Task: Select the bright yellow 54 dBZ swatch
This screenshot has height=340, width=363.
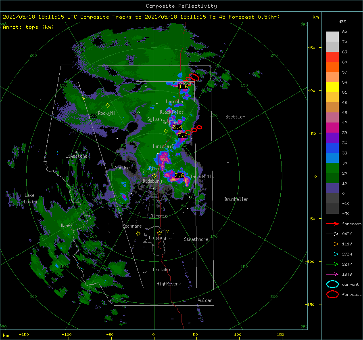Action: [332, 87]
